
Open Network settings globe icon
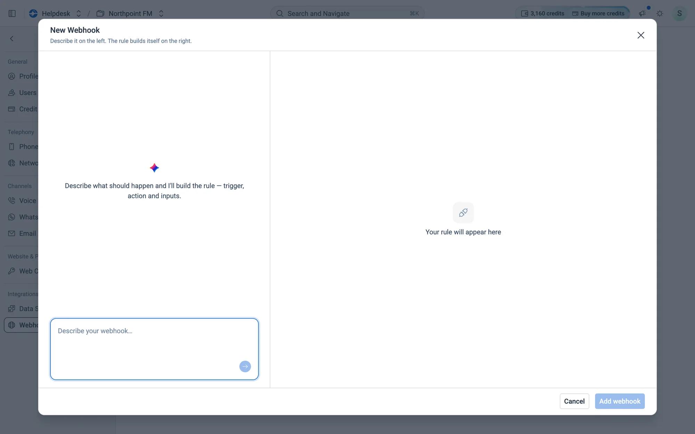(x=11, y=163)
